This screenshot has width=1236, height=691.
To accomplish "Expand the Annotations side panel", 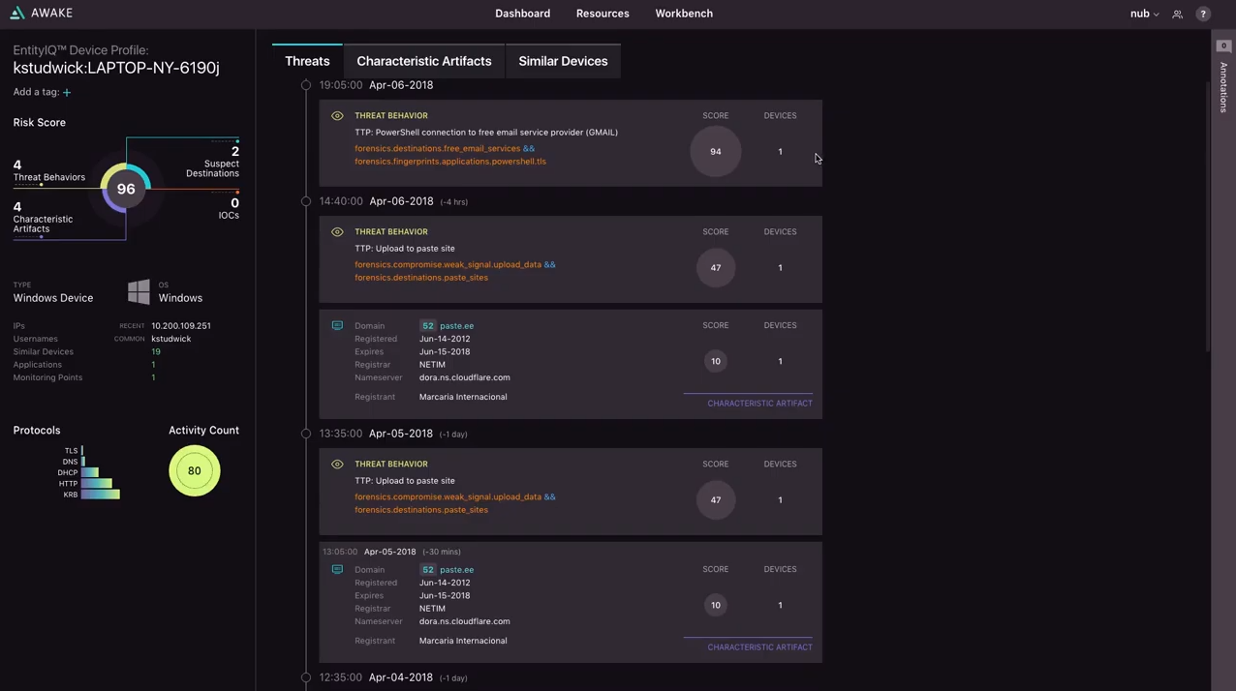I will pos(1223,87).
